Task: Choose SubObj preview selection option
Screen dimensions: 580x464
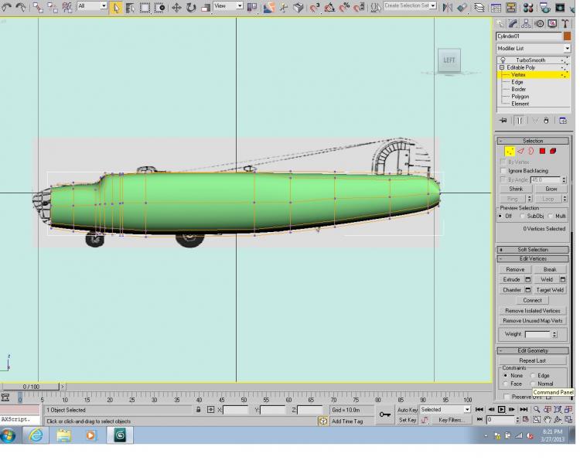Action: coord(522,216)
